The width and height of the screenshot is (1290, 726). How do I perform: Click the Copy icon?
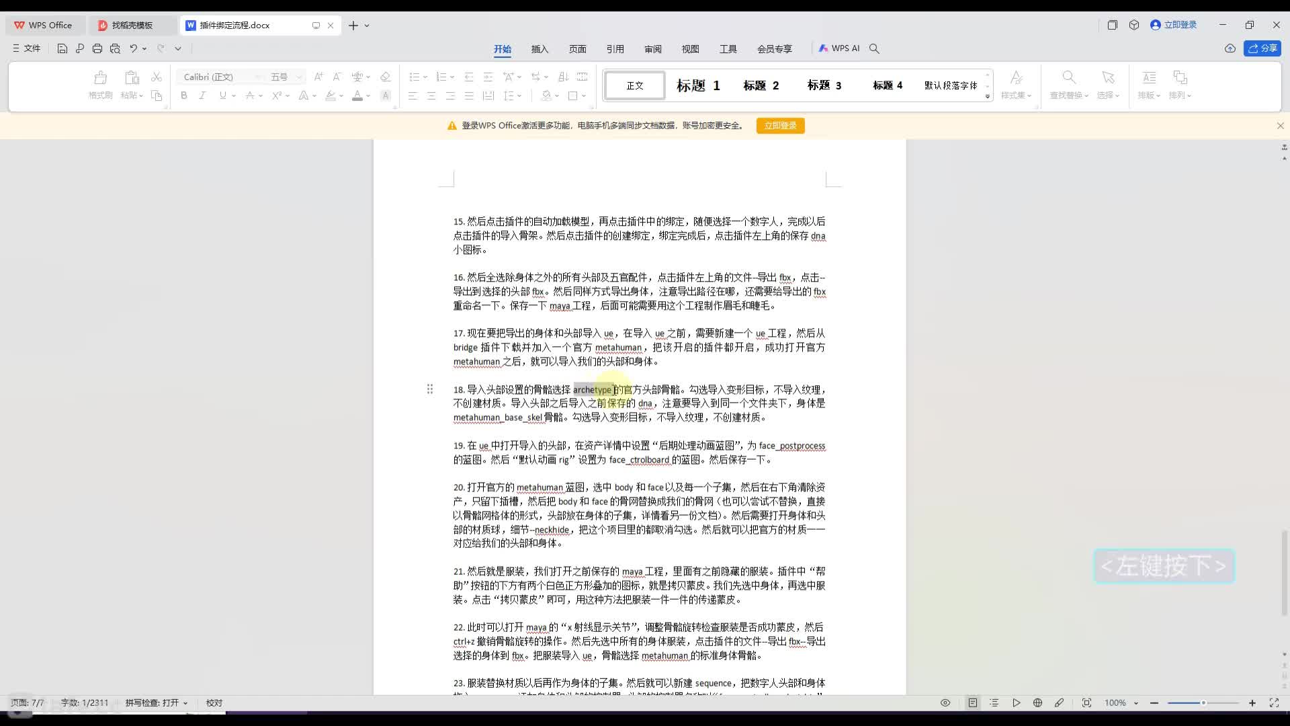pyautogui.click(x=157, y=95)
